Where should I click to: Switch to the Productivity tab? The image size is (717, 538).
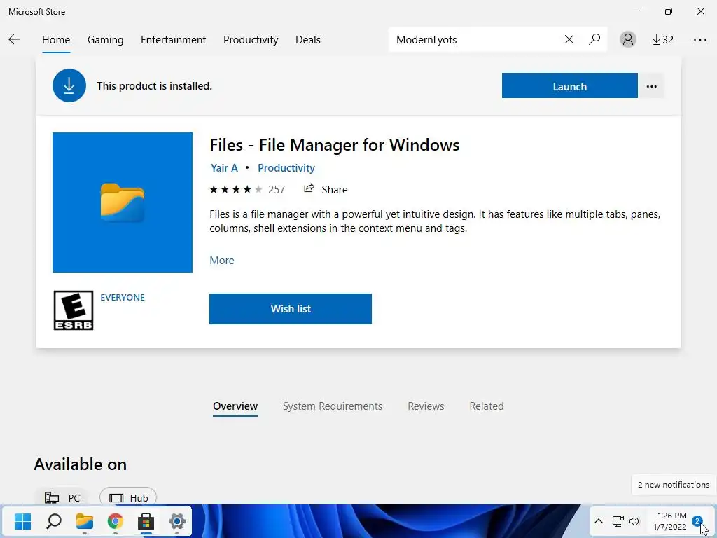[x=251, y=40]
